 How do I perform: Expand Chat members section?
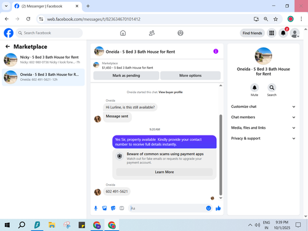point(263,117)
